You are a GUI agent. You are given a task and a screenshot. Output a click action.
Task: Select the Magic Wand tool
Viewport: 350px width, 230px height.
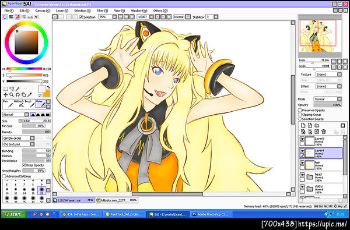tap(17, 89)
